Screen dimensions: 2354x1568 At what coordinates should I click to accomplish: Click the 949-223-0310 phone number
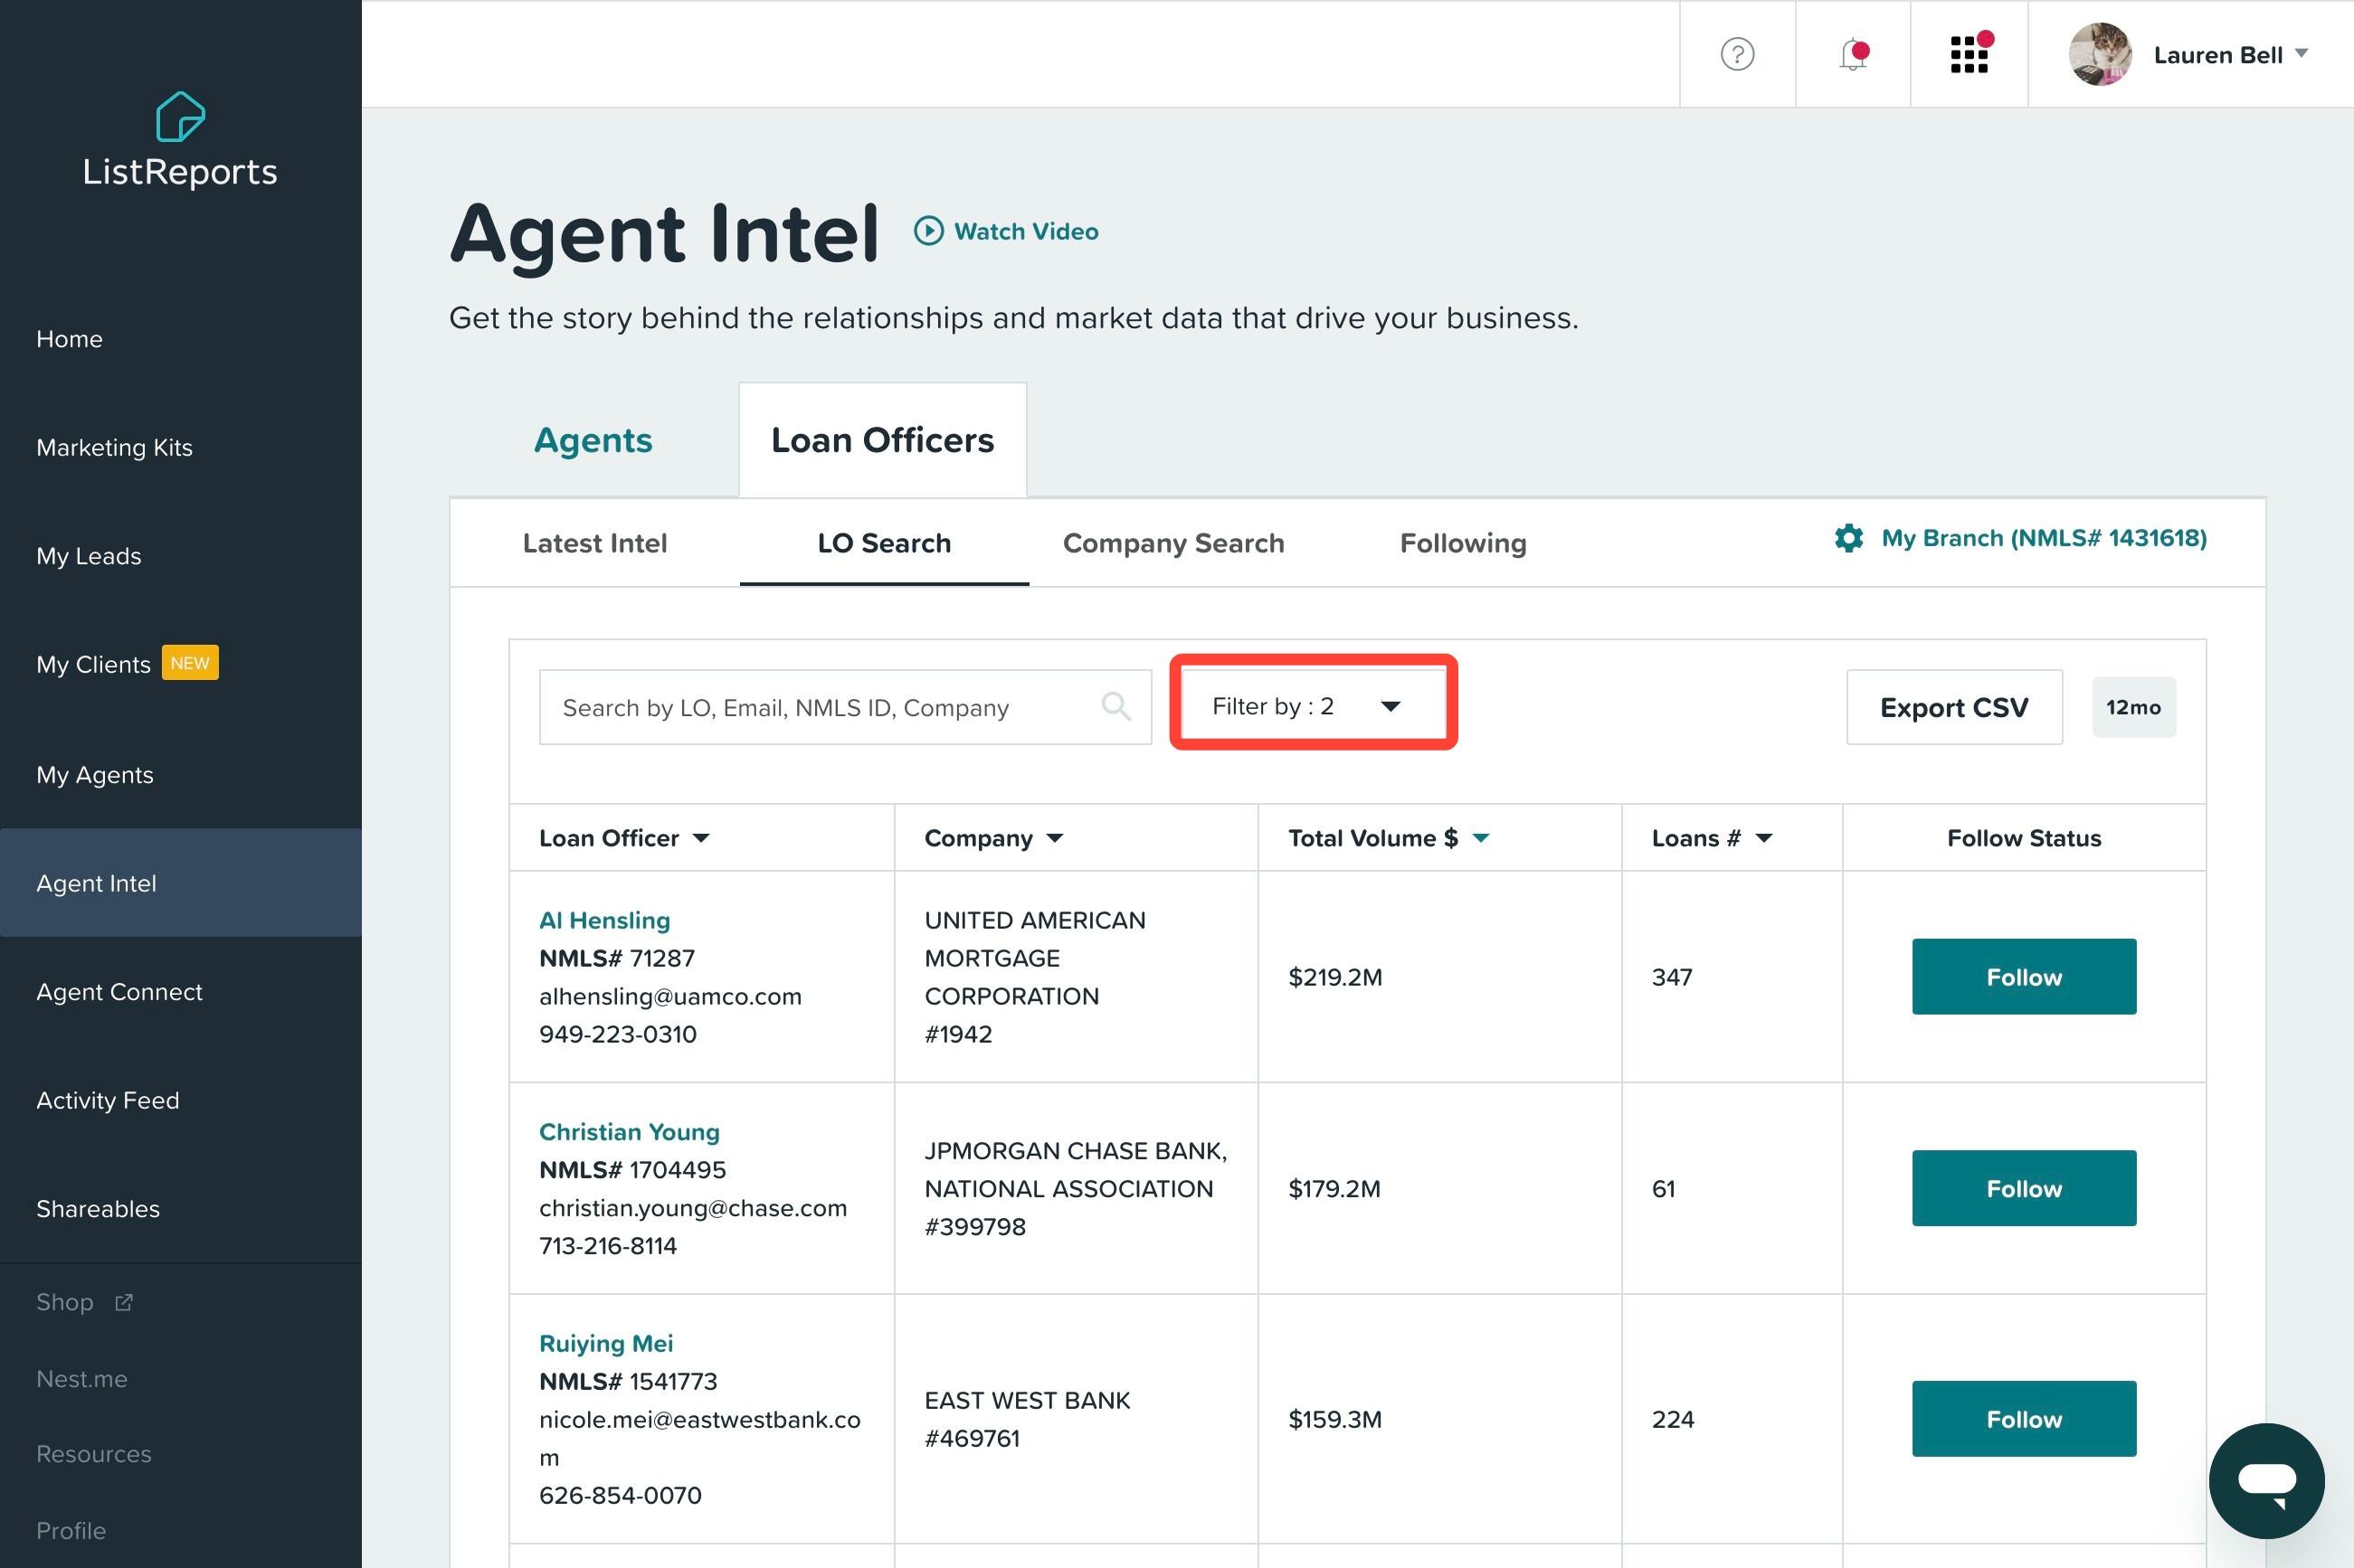click(618, 1034)
